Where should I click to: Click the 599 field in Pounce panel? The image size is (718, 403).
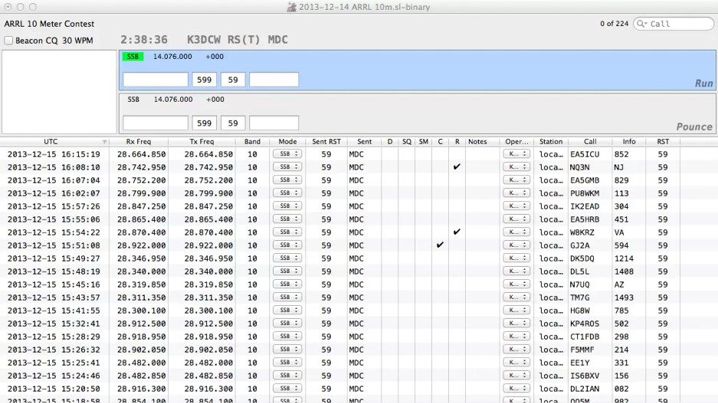[204, 122]
